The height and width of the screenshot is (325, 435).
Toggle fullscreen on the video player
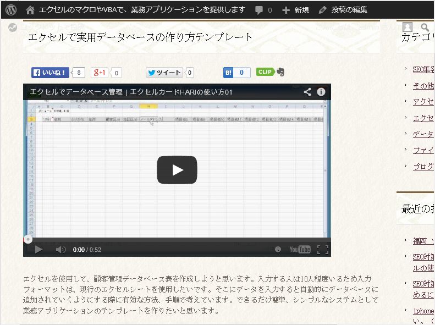click(323, 250)
